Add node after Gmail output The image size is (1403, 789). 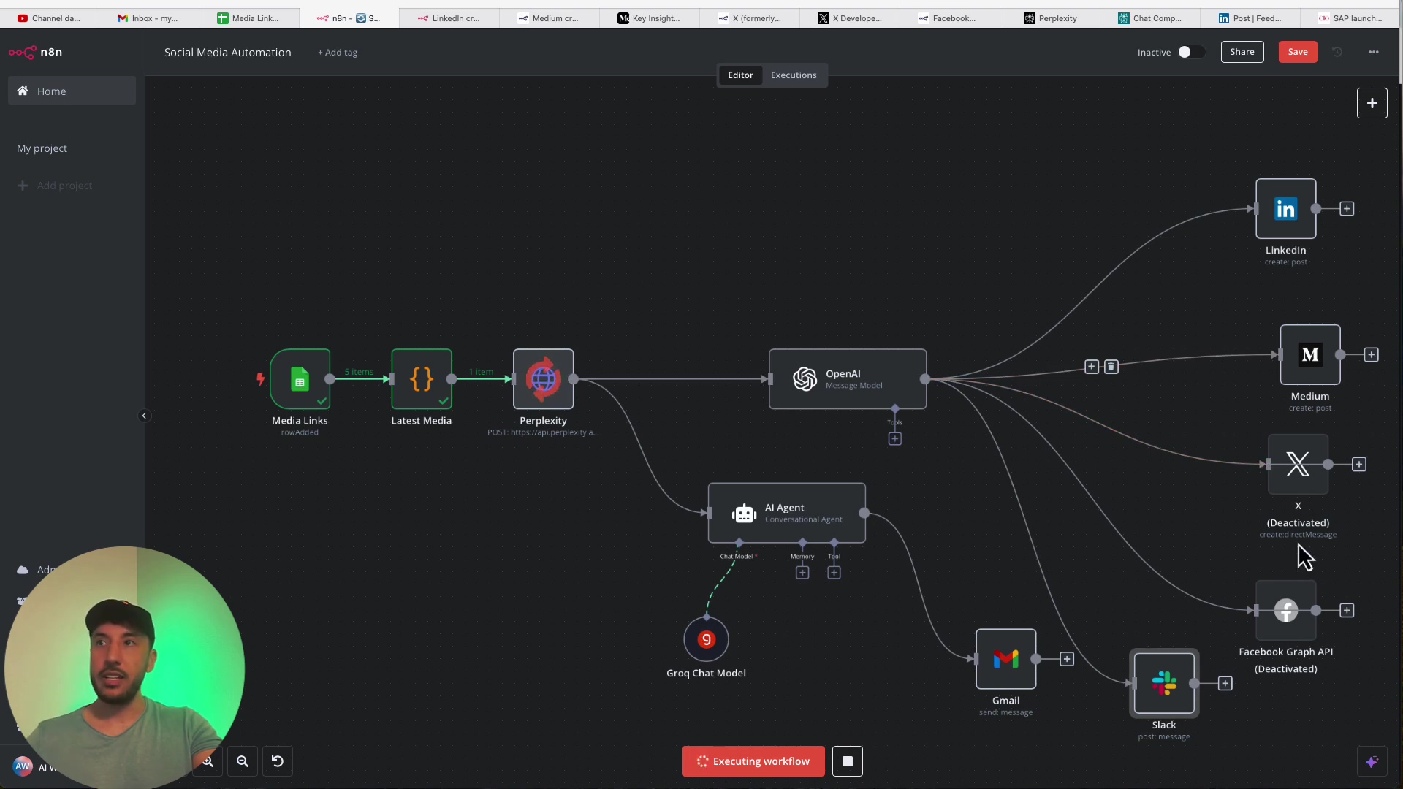(1067, 659)
